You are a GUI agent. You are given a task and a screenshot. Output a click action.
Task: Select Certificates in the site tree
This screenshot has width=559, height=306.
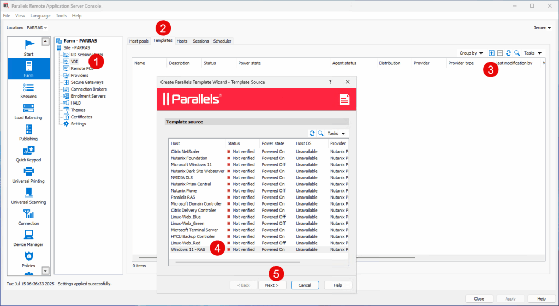point(81,117)
